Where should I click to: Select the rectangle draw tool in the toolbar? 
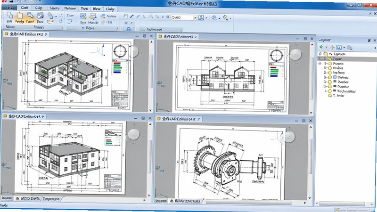(125, 16)
